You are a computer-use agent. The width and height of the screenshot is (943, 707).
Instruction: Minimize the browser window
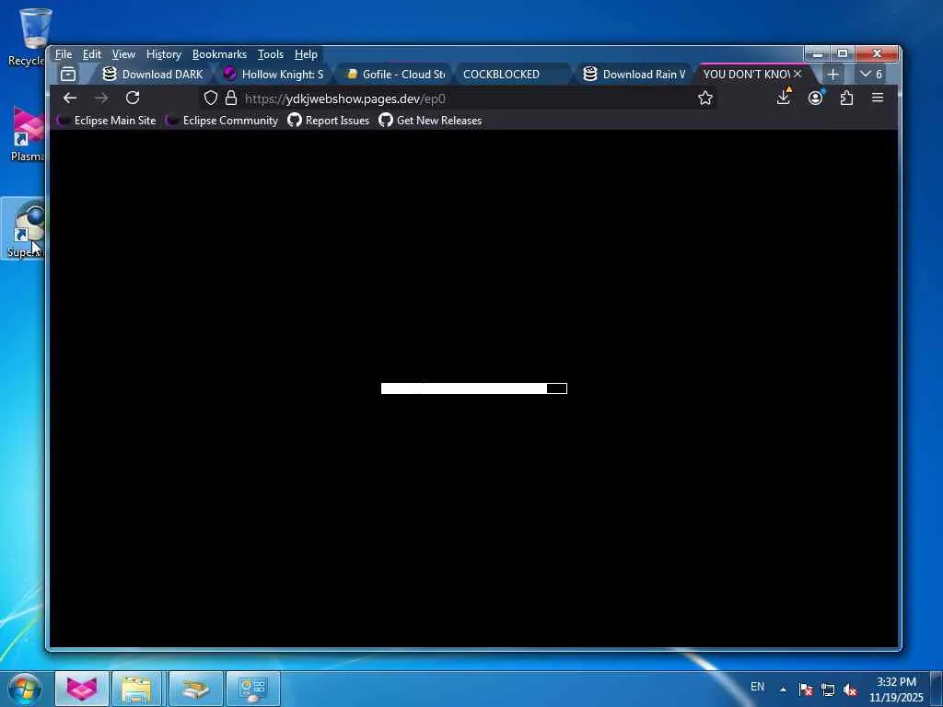click(818, 54)
